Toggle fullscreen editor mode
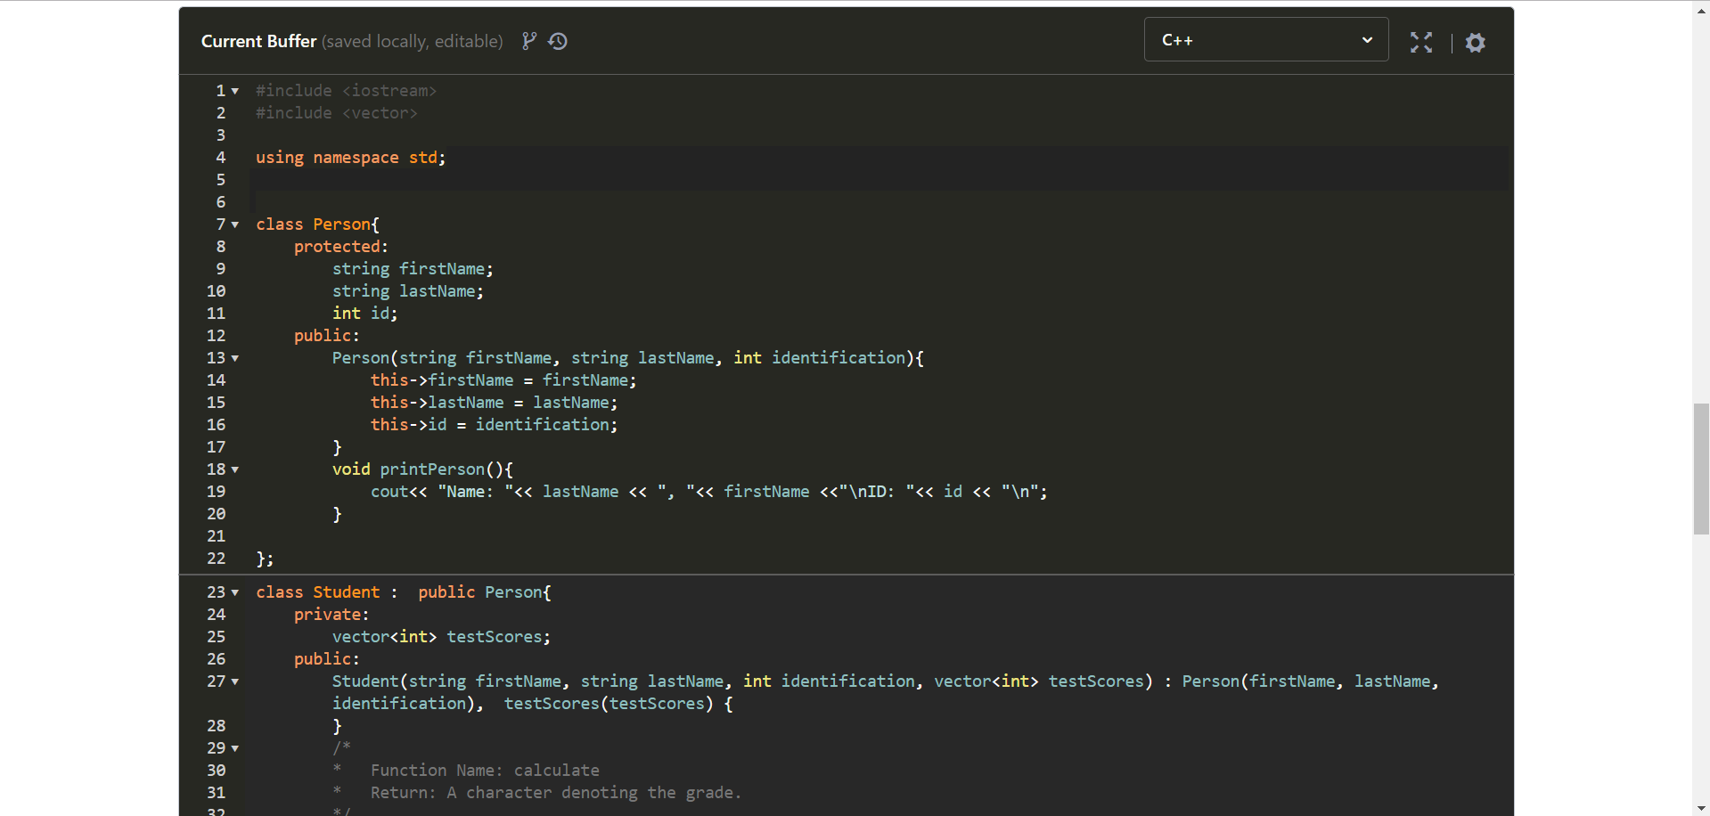 click(x=1421, y=42)
